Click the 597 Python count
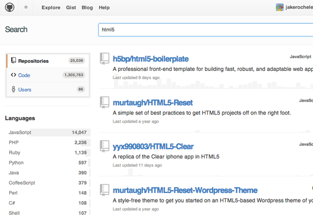313x215 pixels. tap(83, 163)
